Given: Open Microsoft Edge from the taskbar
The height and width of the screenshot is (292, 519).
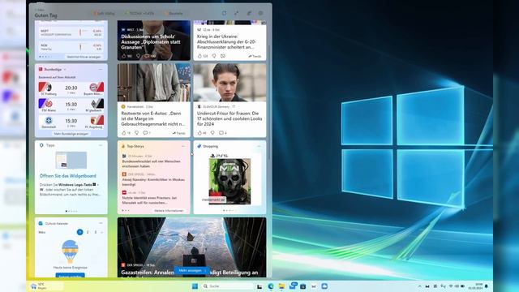Looking at the screenshot, I should click(271, 286).
